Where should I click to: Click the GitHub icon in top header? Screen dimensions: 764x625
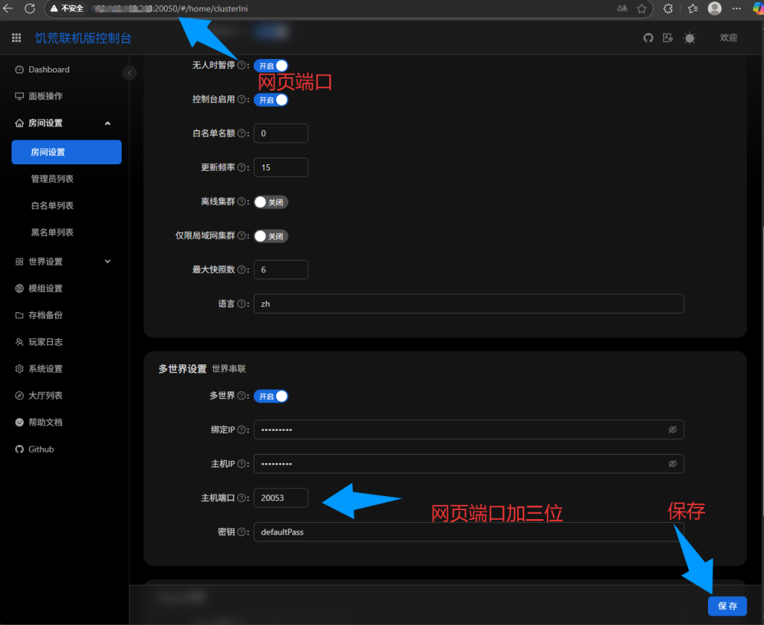point(648,38)
